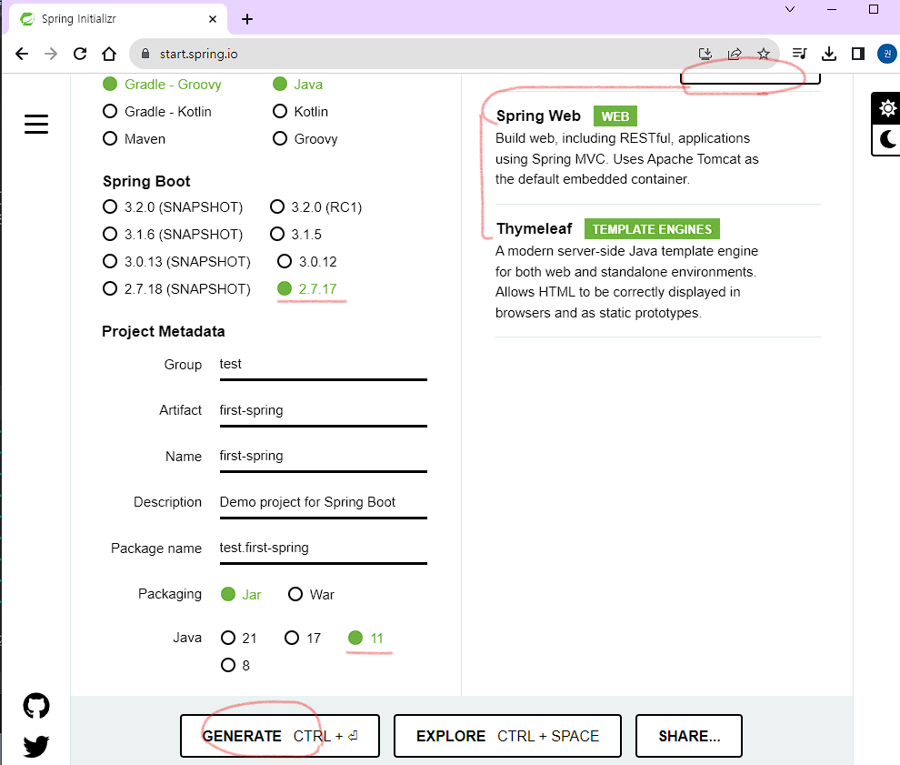900x765 pixels.
Task: Switch to the Spring Initializr tab
Action: [x=119, y=19]
